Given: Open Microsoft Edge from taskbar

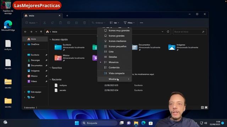Looking at the screenshot, I should point(143,123).
